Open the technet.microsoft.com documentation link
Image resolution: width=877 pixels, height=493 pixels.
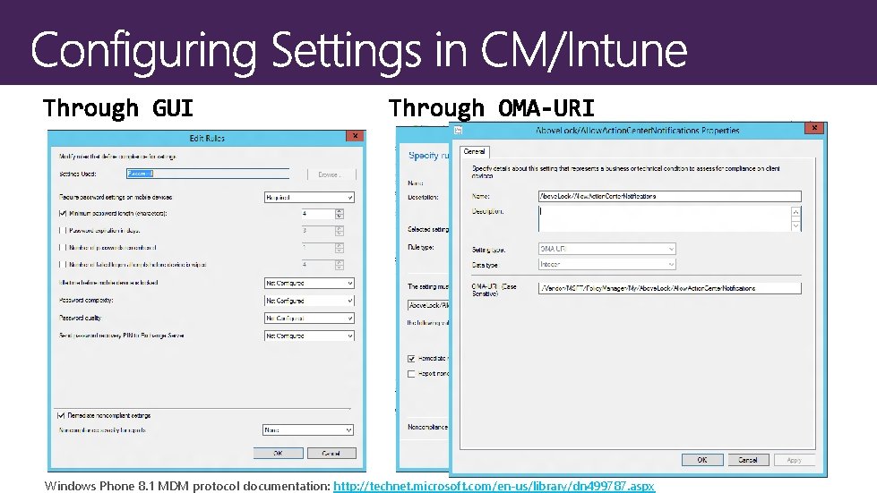click(x=494, y=486)
